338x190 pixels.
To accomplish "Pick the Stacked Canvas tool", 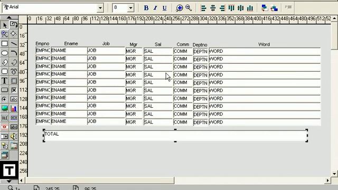I will 5,155.
